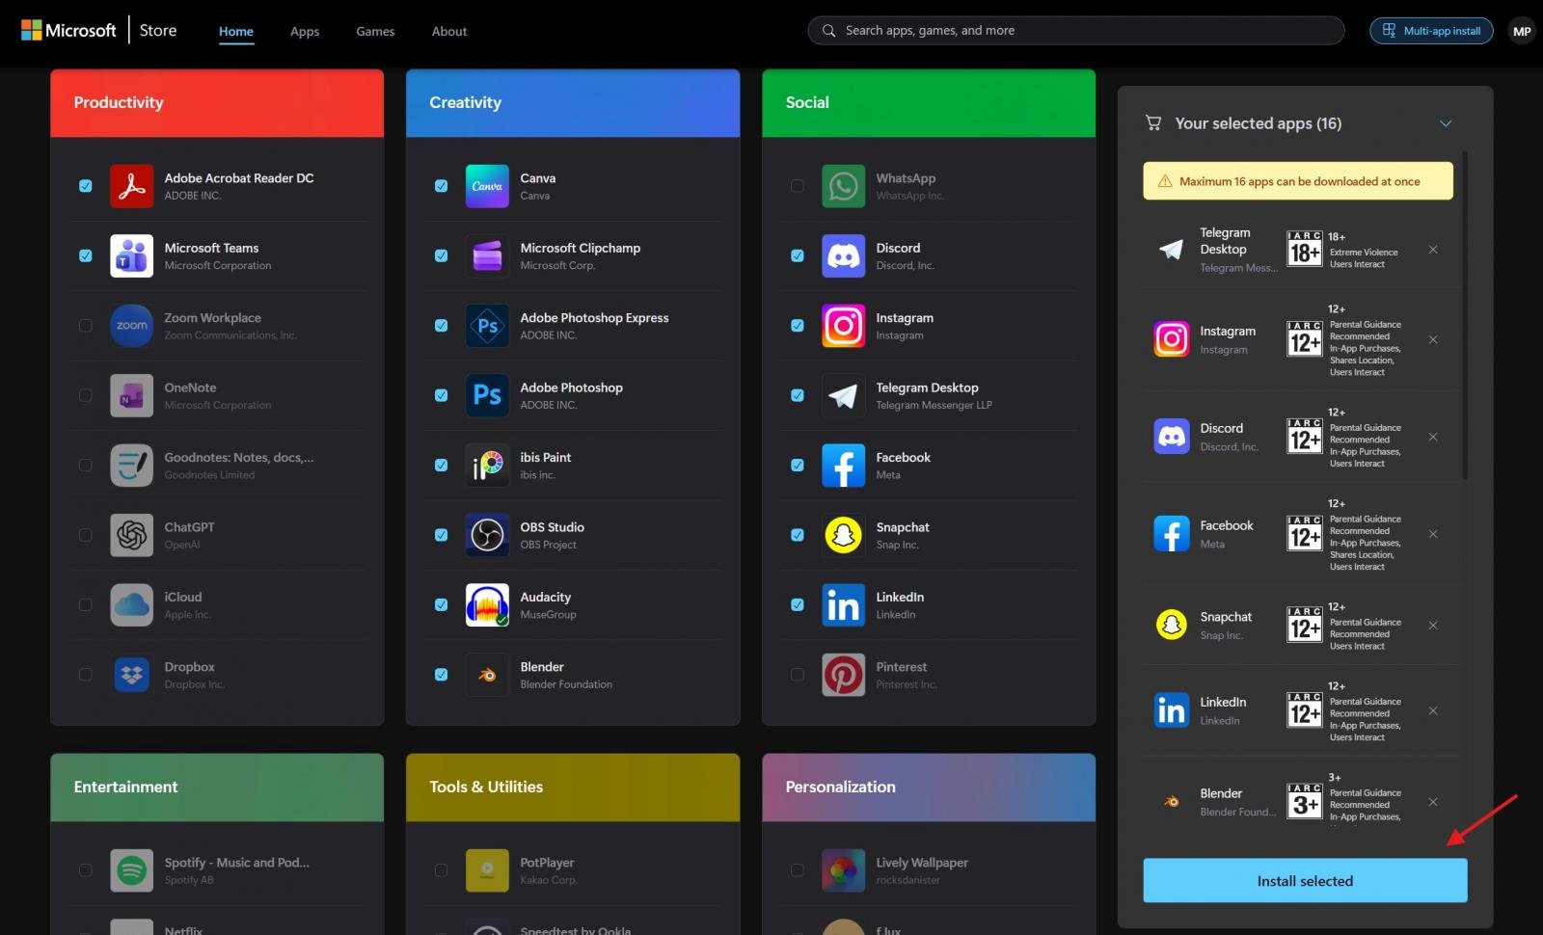Uncheck the Canva checkbox
1543x935 pixels.
pos(441,185)
